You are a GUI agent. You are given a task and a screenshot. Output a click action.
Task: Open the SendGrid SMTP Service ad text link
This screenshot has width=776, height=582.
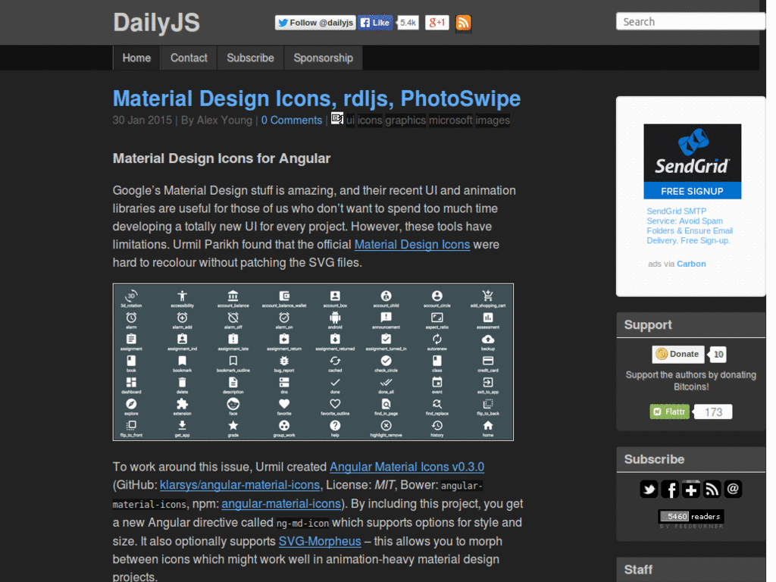690,226
